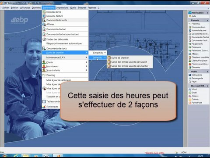Screen dimensions: 210x158
Task: Open the Données menu
Action: tap(36, 7)
